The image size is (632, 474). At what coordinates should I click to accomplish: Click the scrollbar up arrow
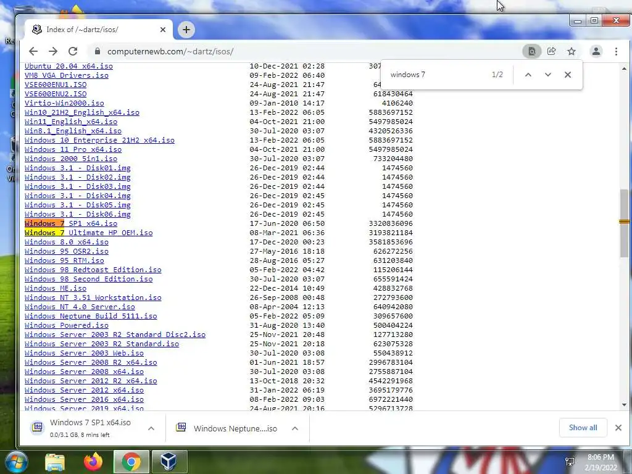[624, 69]
